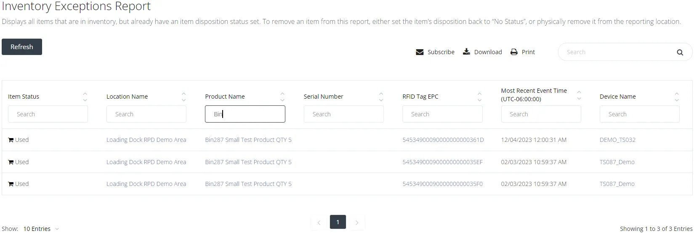Sort by Serial Number column
This screenshot has width=694, height=233.
pyautogui.click(x=381, y=97)
